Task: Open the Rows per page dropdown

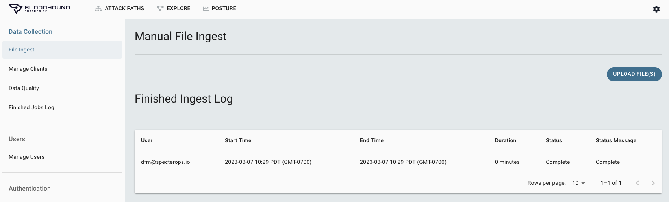Action: 579,183
